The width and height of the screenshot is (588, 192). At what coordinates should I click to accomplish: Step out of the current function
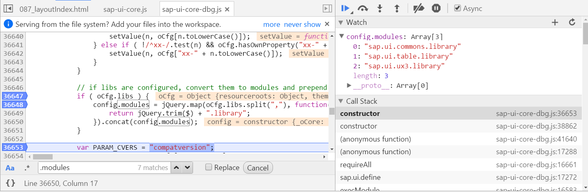[396, 8]
